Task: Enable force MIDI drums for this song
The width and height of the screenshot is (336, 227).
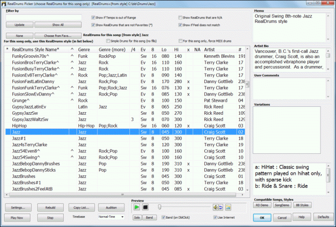Action: click(x=180, y=41)
